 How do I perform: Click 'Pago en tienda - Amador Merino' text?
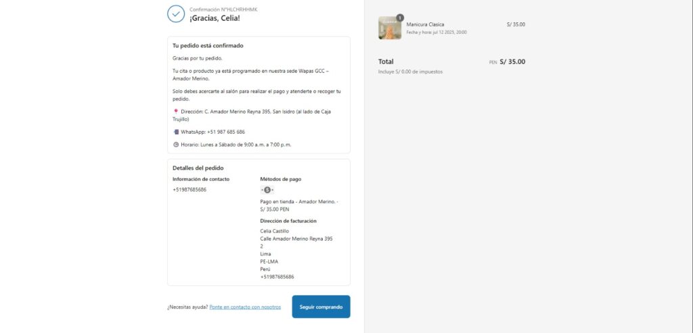coord(299,201)
